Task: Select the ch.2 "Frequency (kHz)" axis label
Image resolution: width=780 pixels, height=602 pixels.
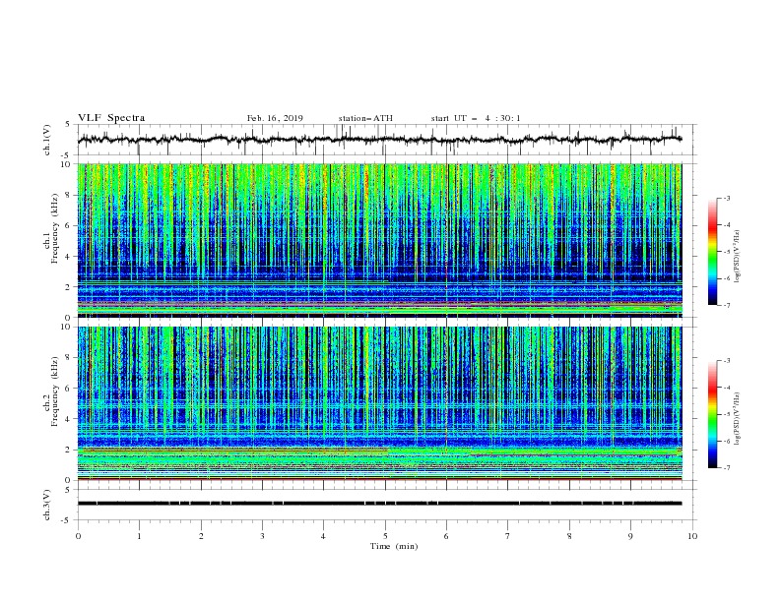Action: pos(55,391)
